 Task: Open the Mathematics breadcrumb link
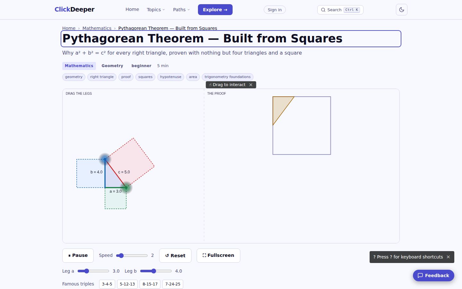[97, 28]
